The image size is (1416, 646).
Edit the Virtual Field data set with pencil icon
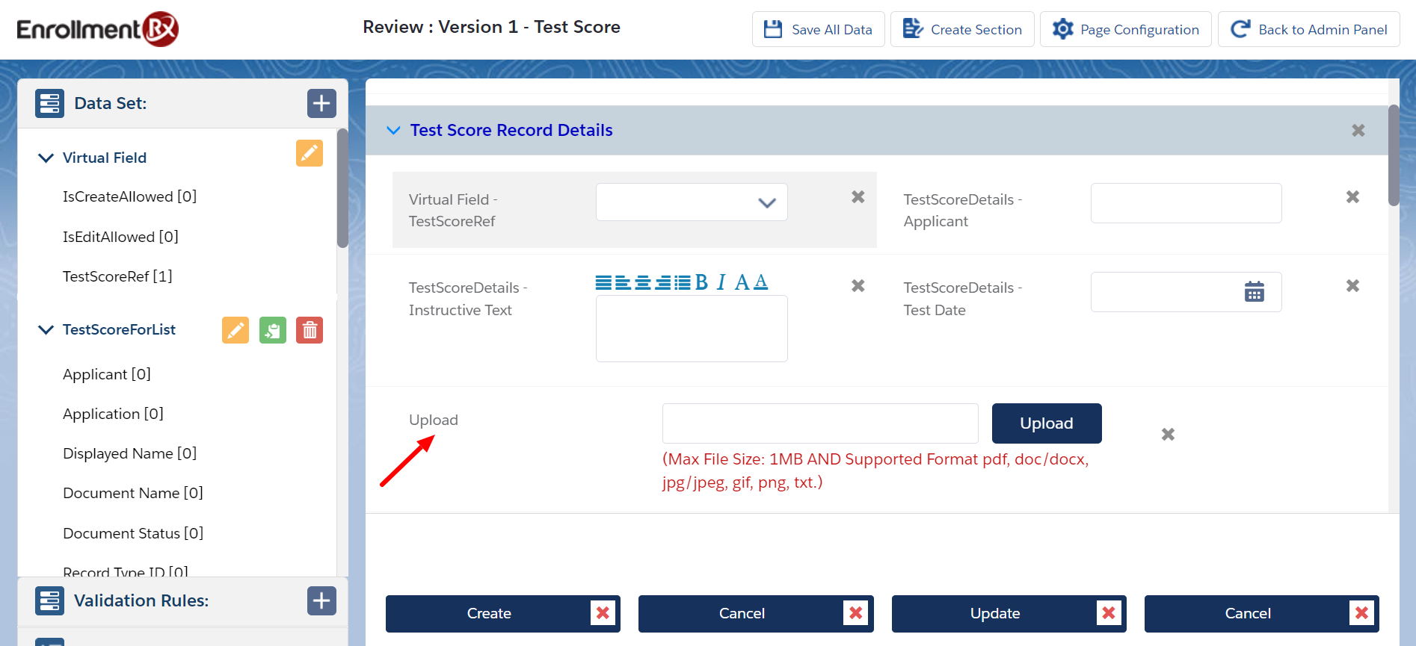coord(309,153)
